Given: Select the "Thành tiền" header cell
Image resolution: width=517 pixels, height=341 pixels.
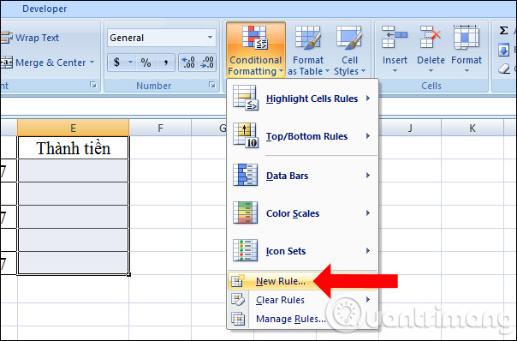Looking at the screenshot, I should (74, 148).
